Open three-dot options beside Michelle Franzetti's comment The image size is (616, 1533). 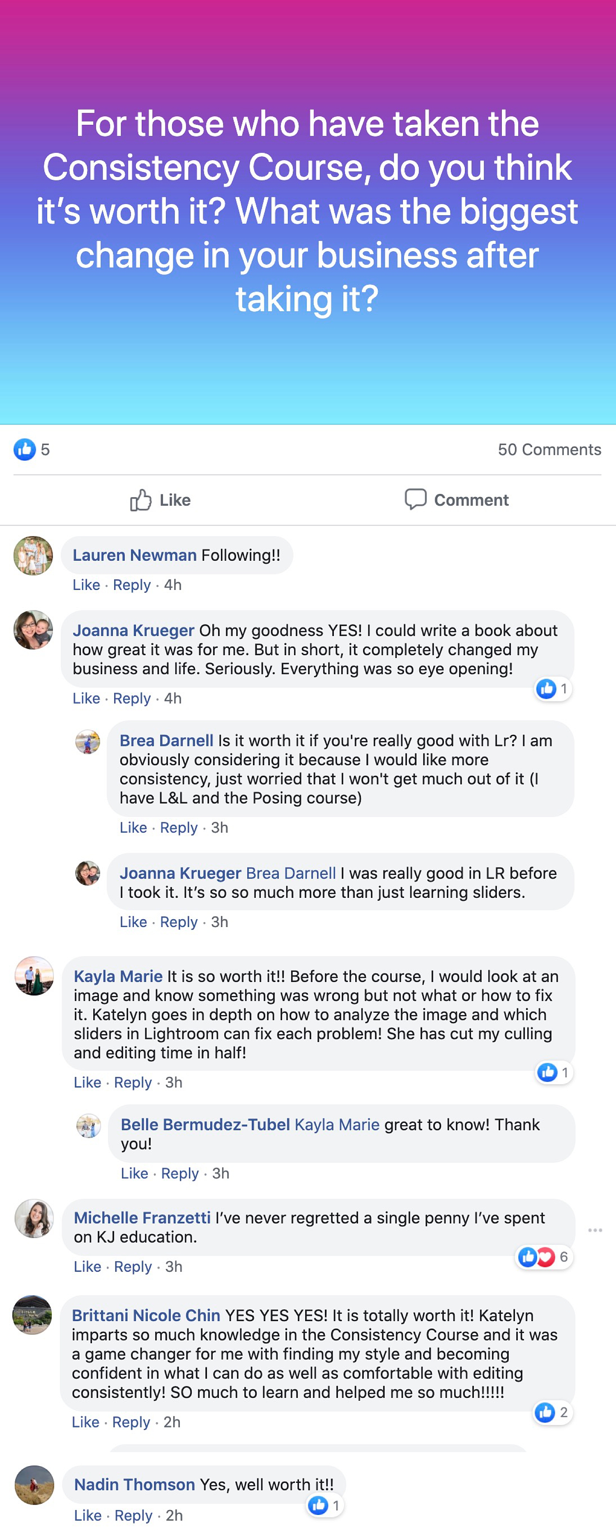pos(595,1230)
